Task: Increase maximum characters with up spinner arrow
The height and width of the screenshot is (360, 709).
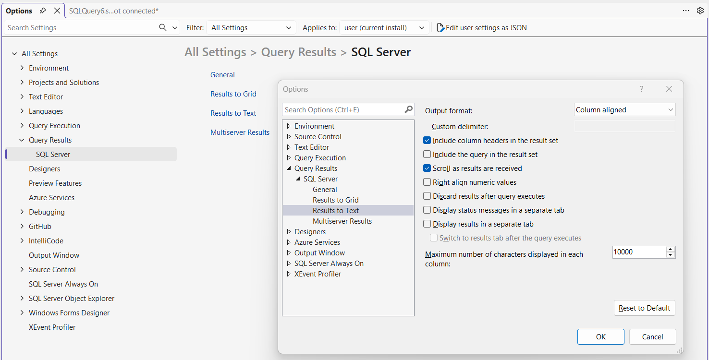Action: click(x=671, y=249)
